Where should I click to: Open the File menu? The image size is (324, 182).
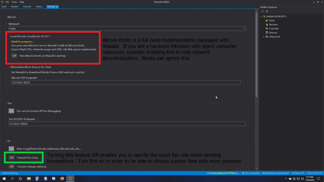pyautogui.click(x=7, y=2)
